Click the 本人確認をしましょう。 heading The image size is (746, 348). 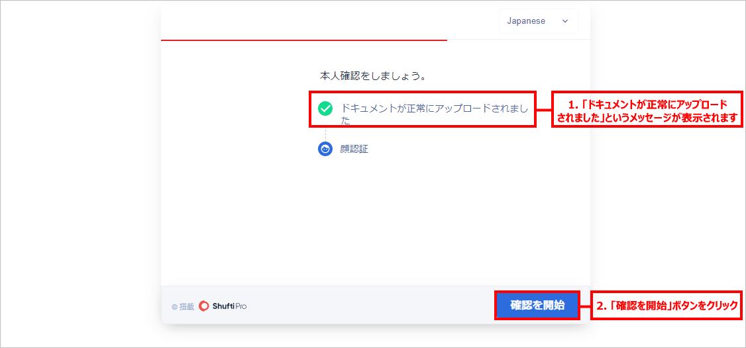point(372,76)
